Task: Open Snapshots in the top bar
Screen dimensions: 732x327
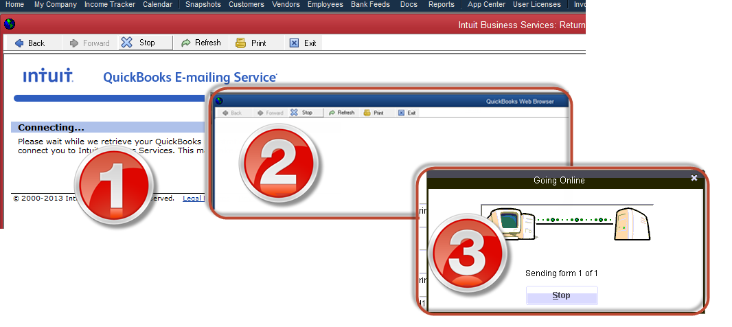Action: pyautogui.click(x=203, y=4)
